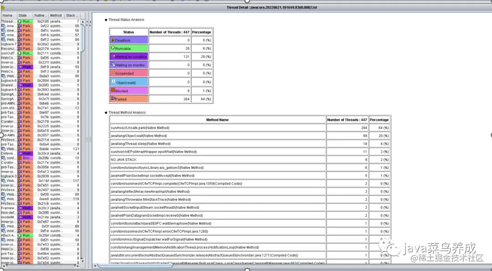Viewport: 492px width, 271px height.
Task: Click the monitor icon beside name in 0xee8 row
Action: point(4,199)
